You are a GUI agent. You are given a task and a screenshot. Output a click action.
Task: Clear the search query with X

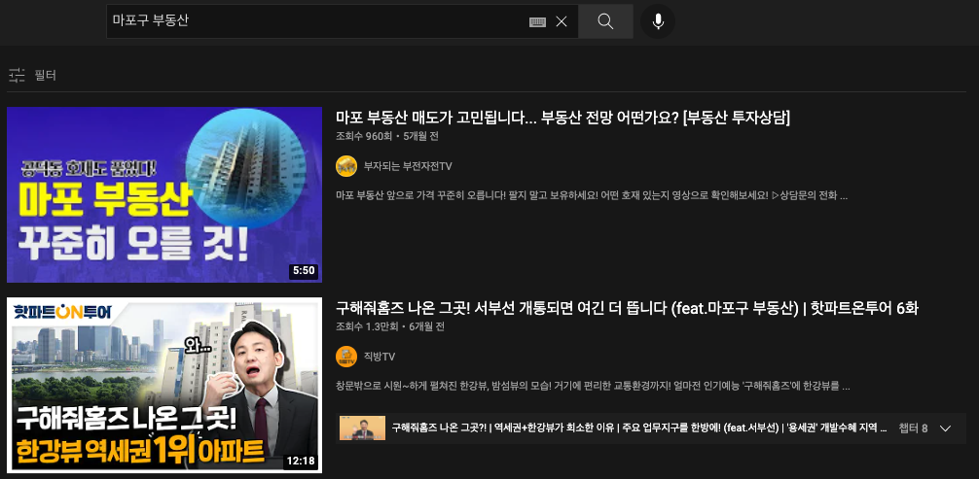point(562,21)
